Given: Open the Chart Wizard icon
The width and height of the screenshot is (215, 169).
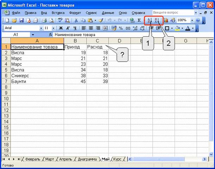Looking at the screenshot, I should tap(166, 20).
